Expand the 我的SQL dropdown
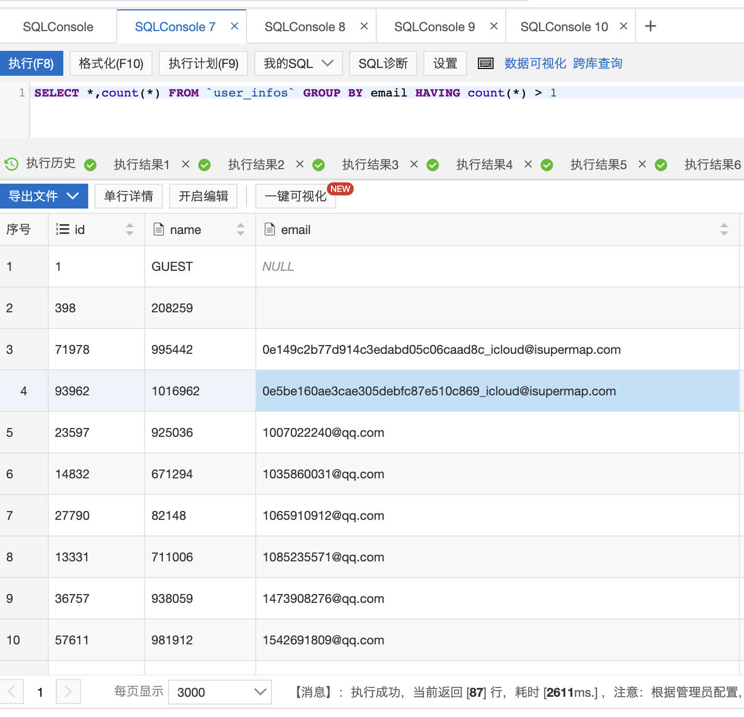This screenshot has width=744, height=717. [298, 63]
